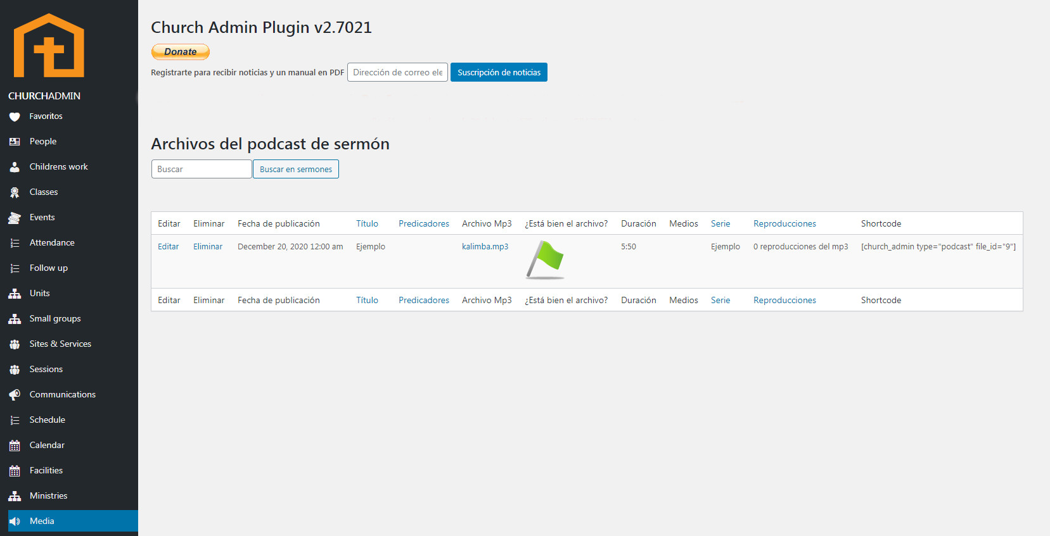Open the Attendance menu item
1050x536 pixels.
[52, 243]
